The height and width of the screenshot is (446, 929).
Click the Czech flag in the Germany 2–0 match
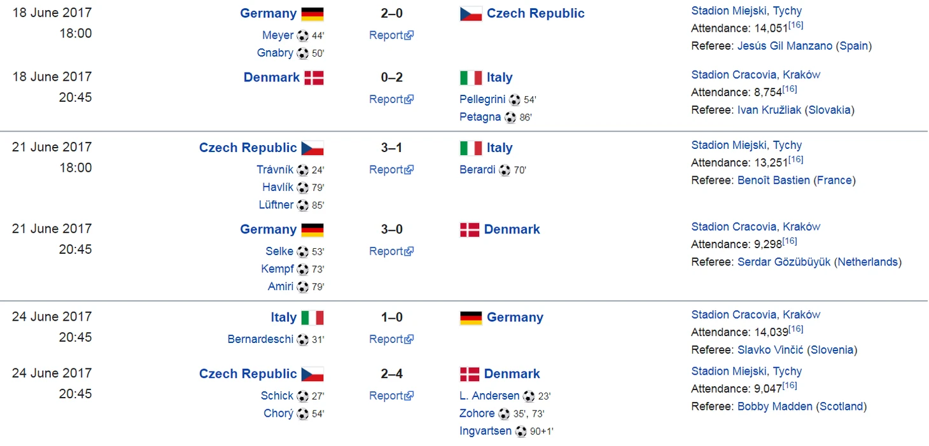(471, 13)
